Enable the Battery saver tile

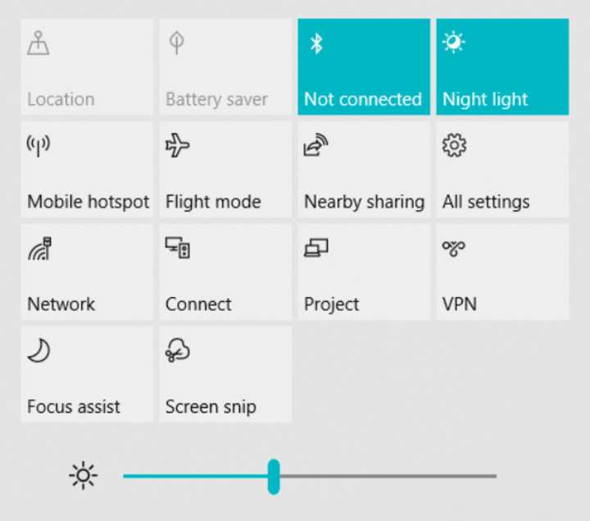[x=225, y=66]
